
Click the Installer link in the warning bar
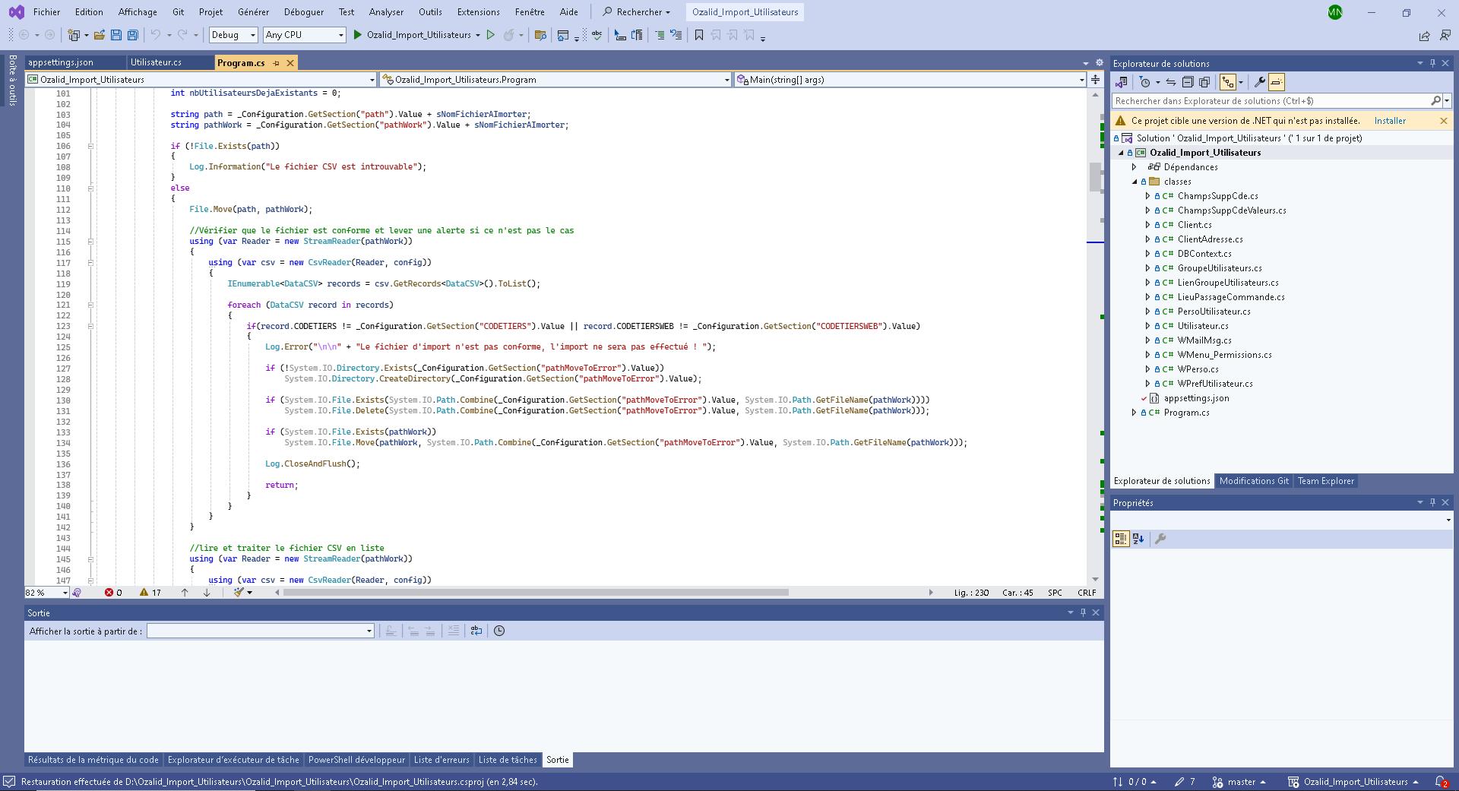click(x=1390, y=121)
